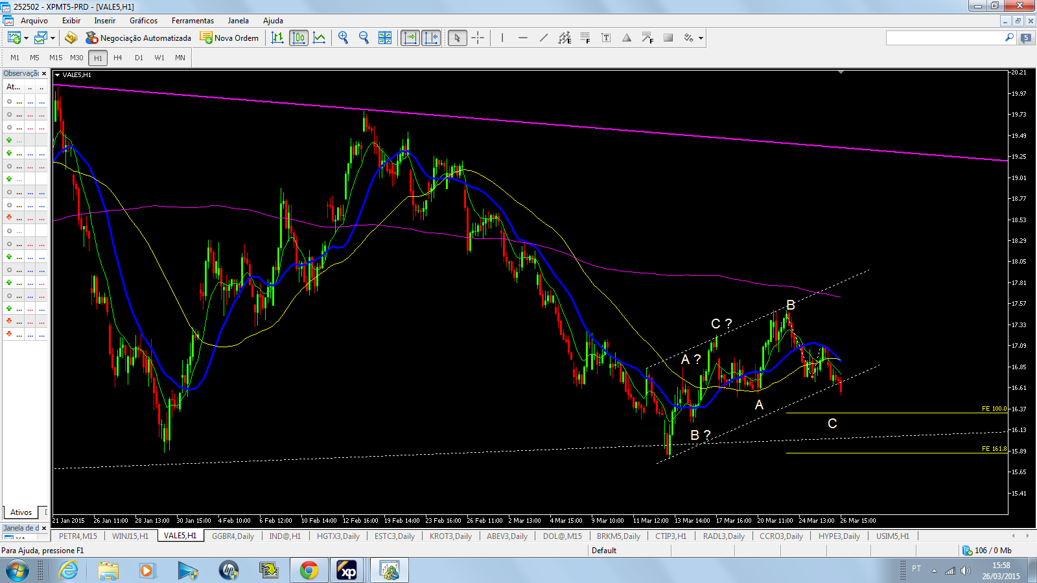Image resolution: width=1037 pixels, height=583 pixels.
Task: Open the Inserir menu
Action: (x=105, y=21)
